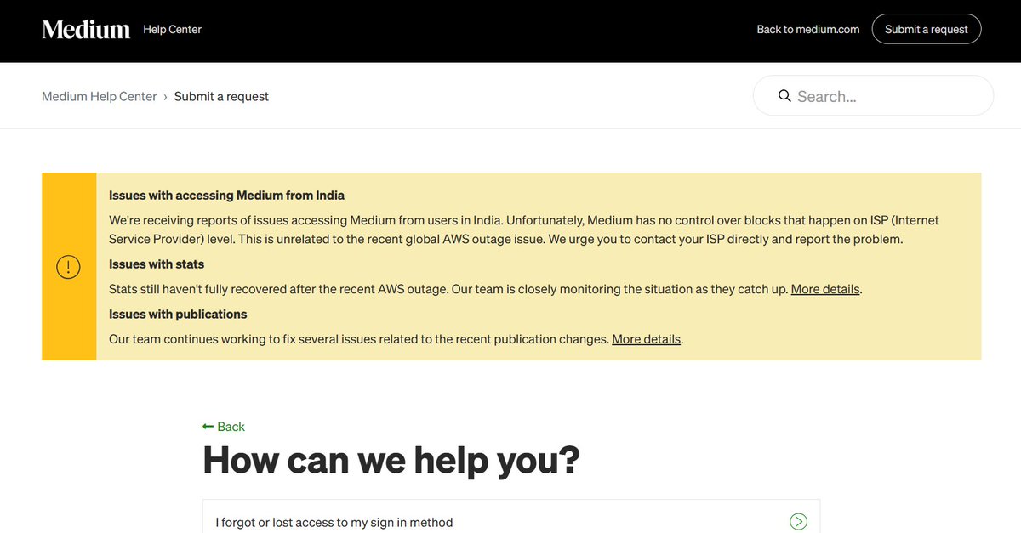Viewport: 1021px width, 533px height.
Task: Click the search magnifier icon
Action: click(784, 96)
